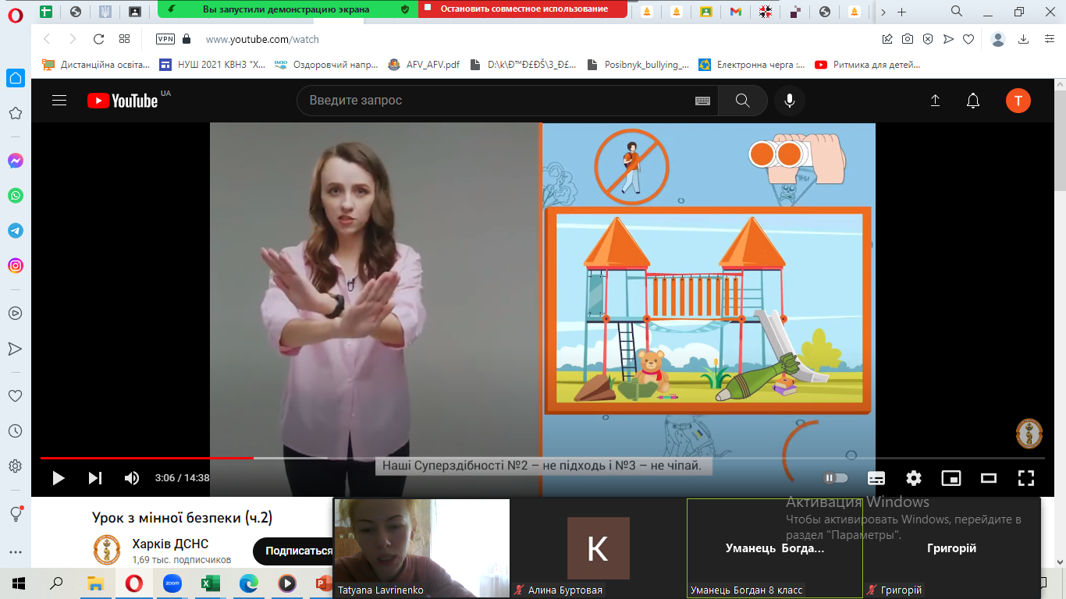The height and width of the screenshot is (599, 1066).
Task: Skip to next video
Action: tap(94, 478)
